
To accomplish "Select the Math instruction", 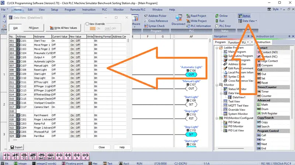I will 263,105.
